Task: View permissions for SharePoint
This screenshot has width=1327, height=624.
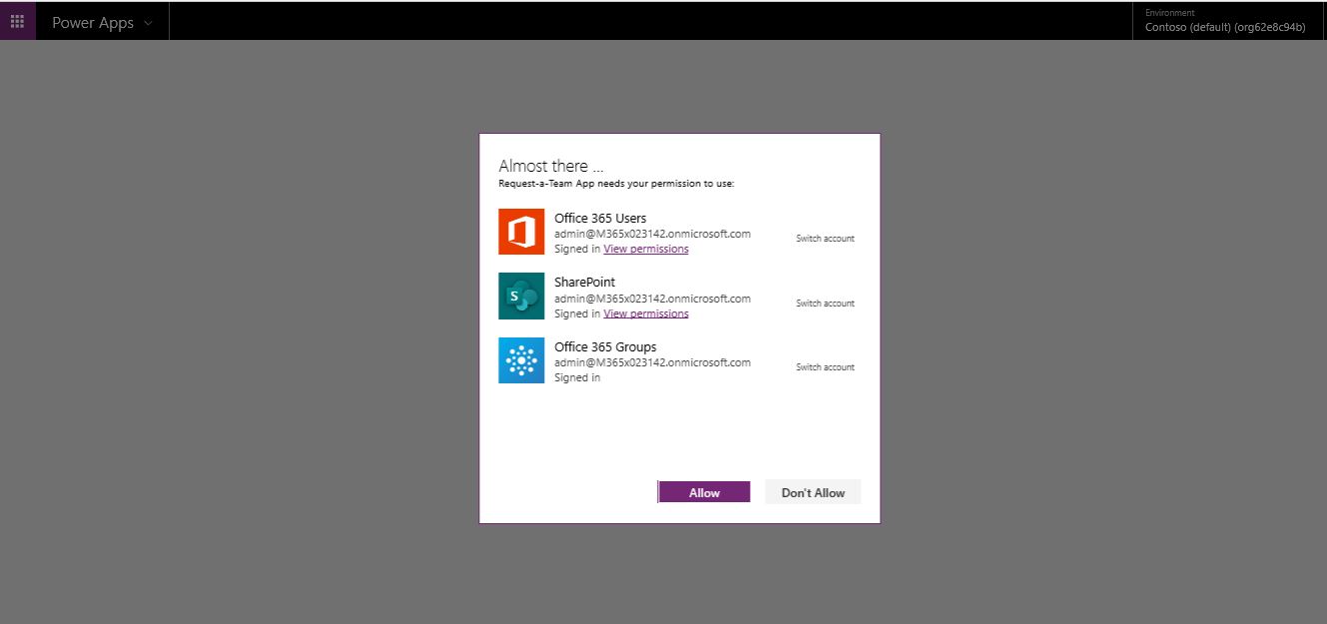Action: point(646,313)
